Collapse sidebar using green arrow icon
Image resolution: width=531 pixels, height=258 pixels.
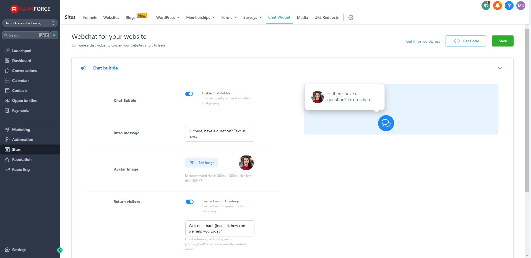60,250
